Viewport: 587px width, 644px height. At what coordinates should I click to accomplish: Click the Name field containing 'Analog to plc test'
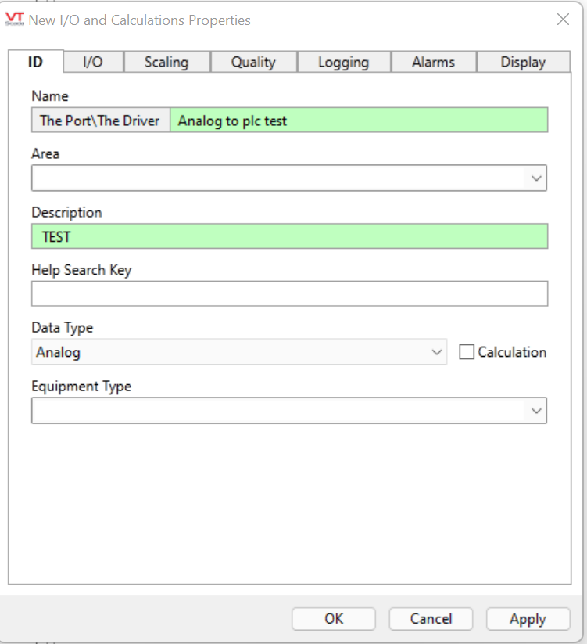[358, 121]
